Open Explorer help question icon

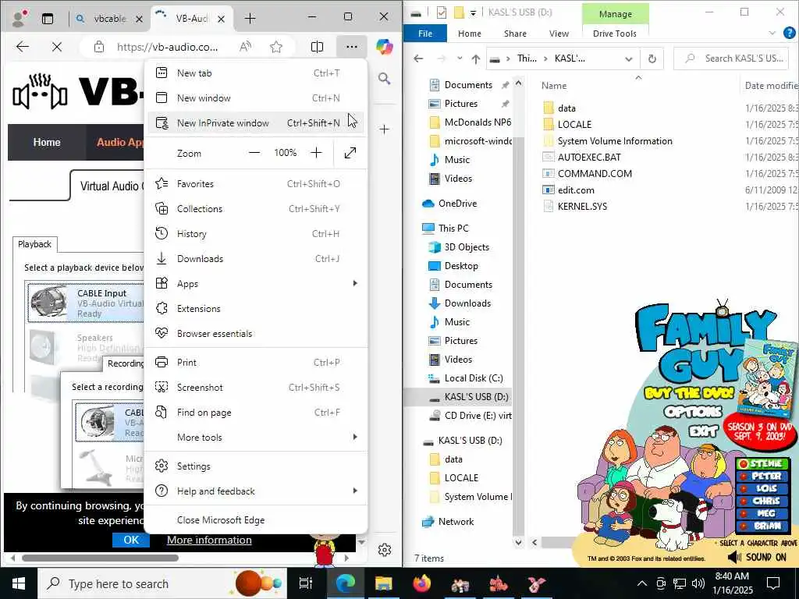click(790, 33)
